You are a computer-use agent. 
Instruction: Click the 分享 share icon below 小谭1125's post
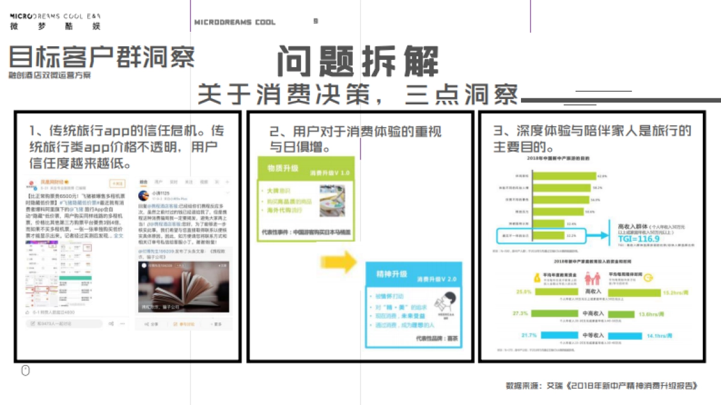152,323
